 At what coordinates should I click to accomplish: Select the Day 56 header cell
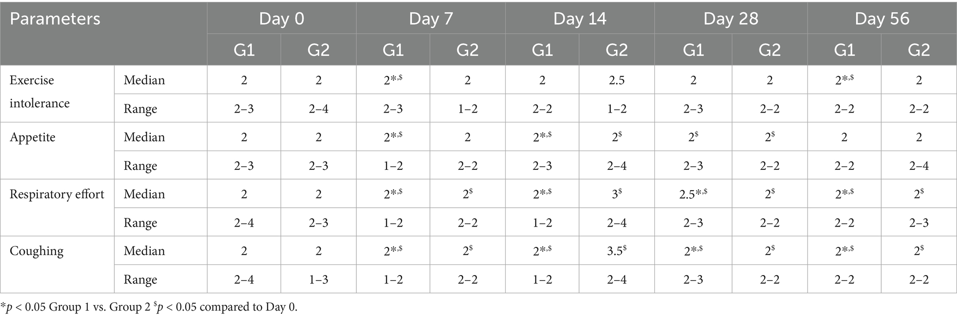pyautogui.click(x=882, y=18)
